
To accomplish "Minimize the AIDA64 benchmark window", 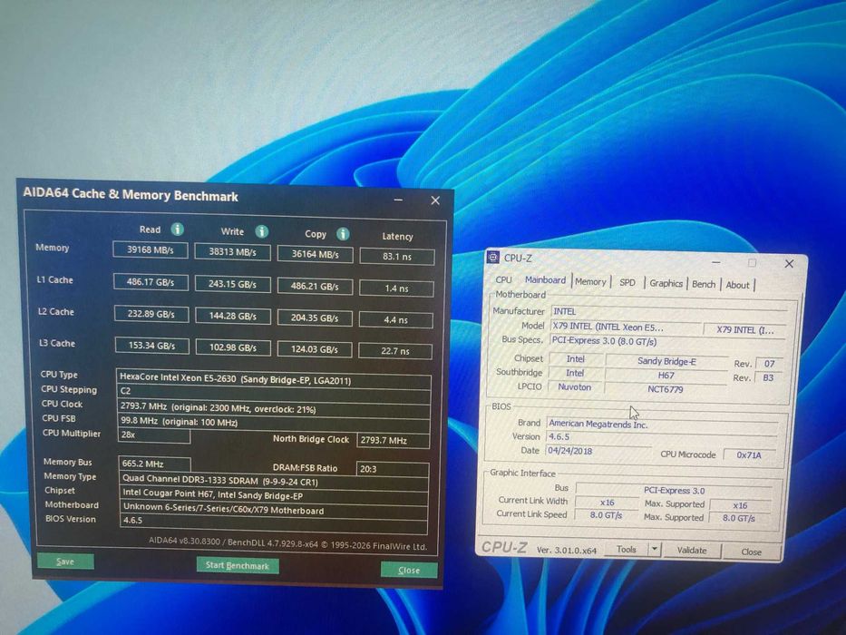I will (398, 200).
